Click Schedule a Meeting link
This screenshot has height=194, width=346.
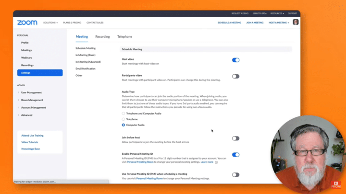tap(229, 23)
